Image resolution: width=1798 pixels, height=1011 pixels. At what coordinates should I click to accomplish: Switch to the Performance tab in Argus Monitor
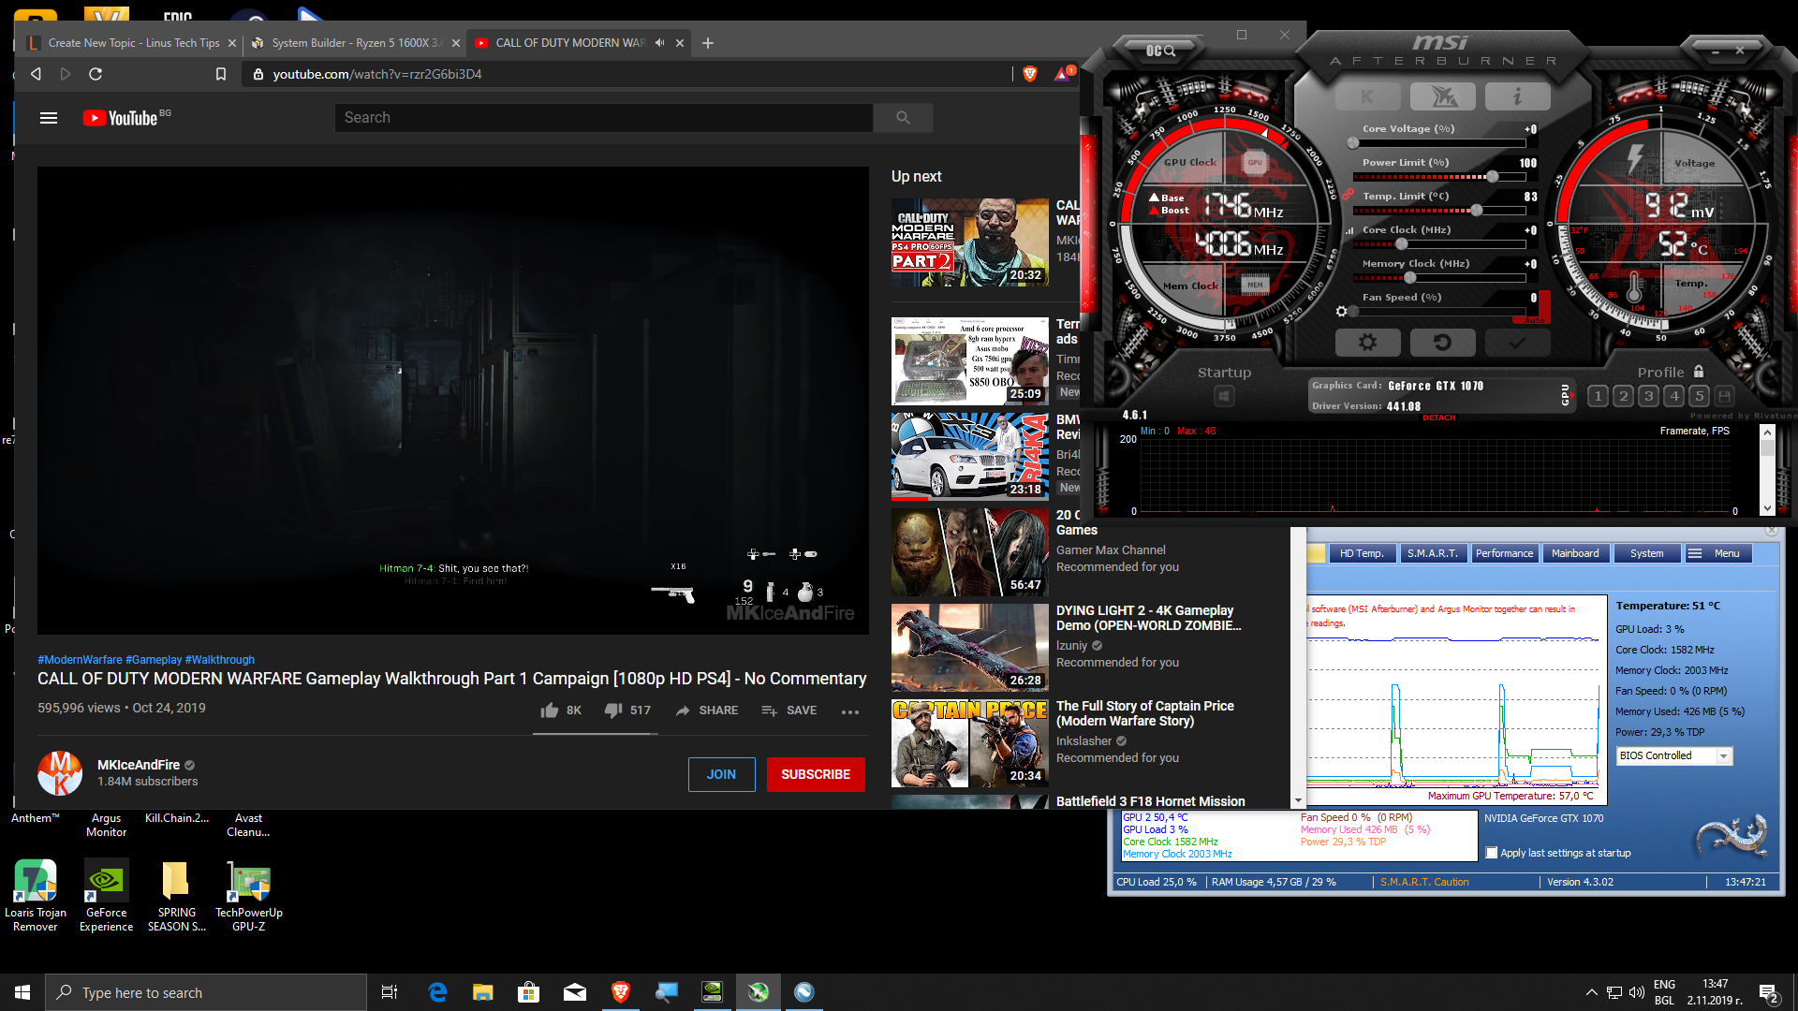click(1504, 553)
